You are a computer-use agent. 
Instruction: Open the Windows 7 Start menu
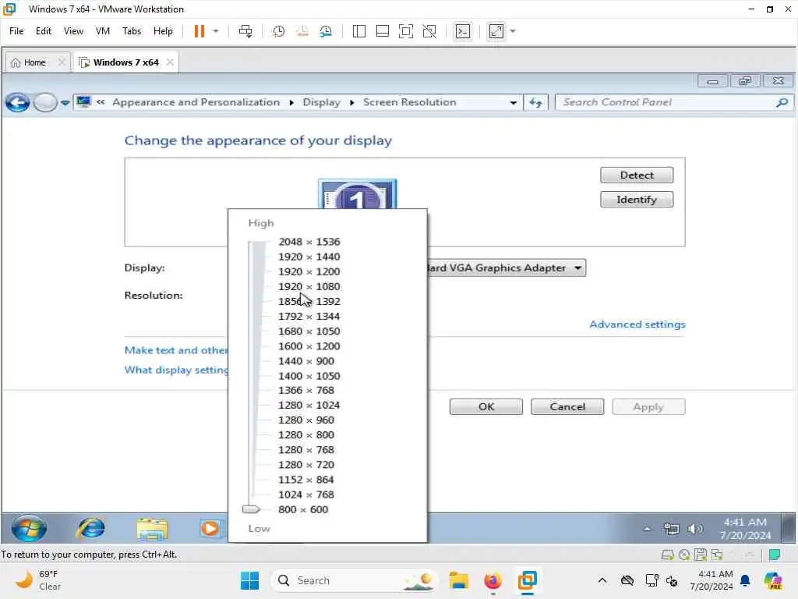29,528
